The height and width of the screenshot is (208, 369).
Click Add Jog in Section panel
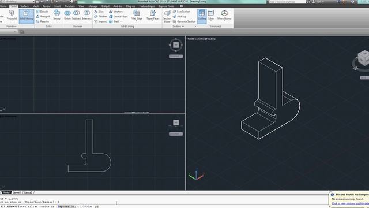click(179, 17)
